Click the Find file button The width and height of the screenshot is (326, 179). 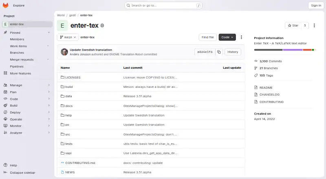tap(207, 37)
